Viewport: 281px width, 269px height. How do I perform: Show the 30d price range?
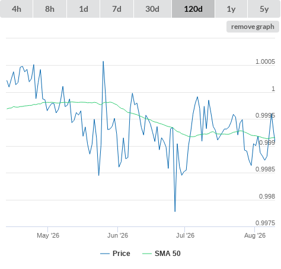[152, 9]
